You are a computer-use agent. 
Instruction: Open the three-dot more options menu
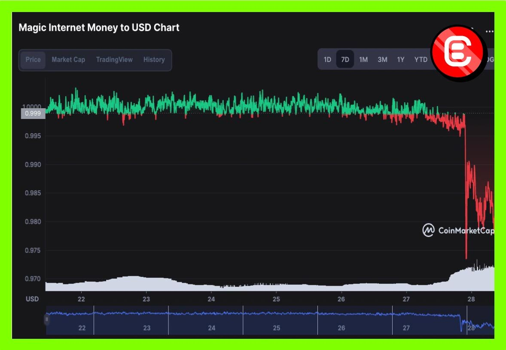click(x=489, y=32)
